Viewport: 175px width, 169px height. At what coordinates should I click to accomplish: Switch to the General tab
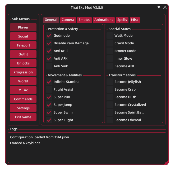[51, 20]
